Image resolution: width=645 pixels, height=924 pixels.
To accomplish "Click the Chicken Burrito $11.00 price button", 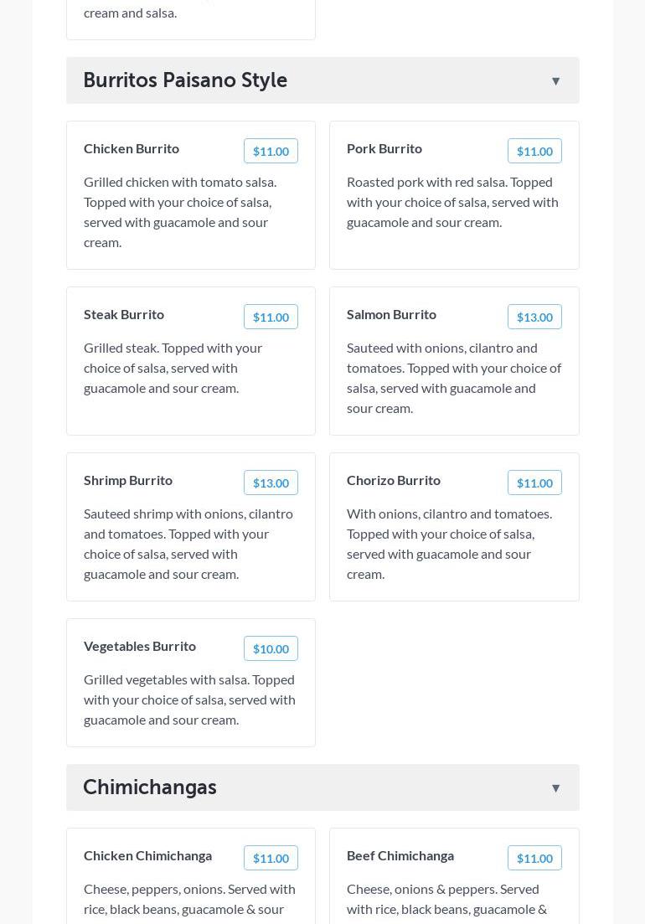I will (x=271, y=151).
